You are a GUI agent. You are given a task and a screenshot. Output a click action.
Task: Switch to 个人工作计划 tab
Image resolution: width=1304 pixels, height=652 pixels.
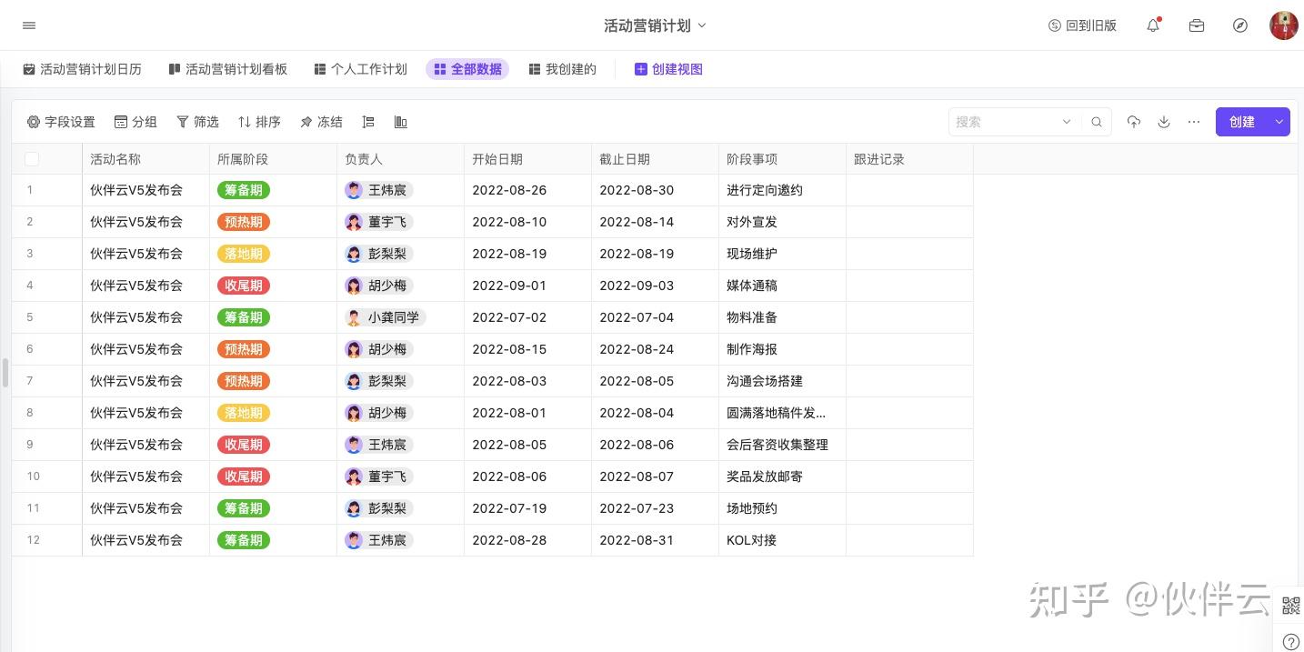pos(360,69)
